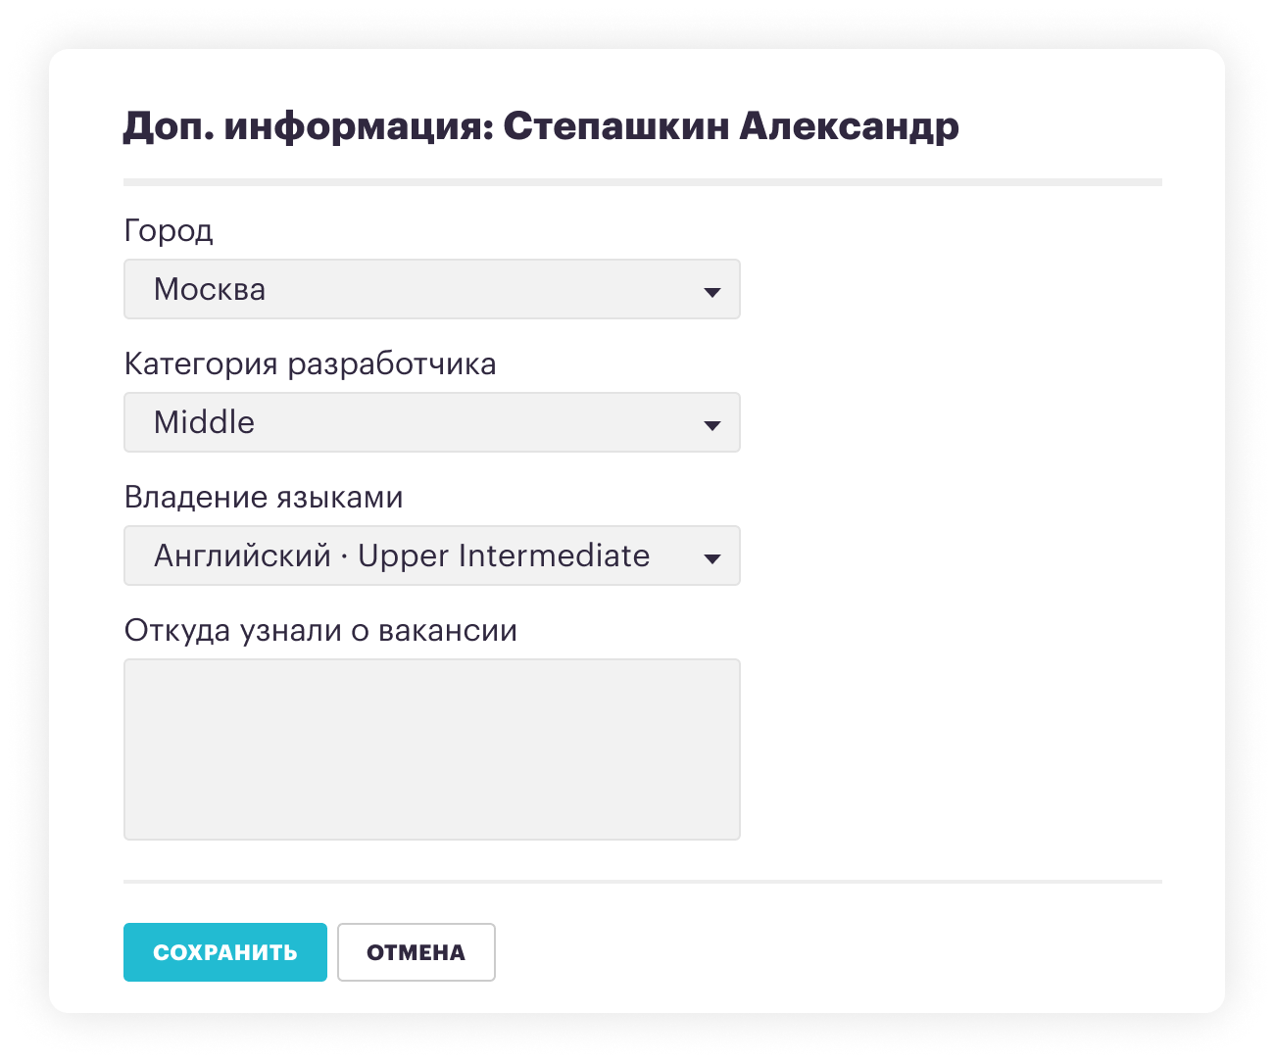Cancel the form using ОТМЕНА
The height and width of the screenshot is (1062, 1274).
click(x=416, y=951)
